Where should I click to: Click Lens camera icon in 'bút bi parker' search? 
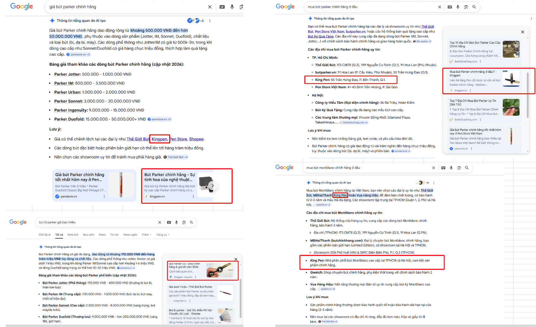point(184,223)
